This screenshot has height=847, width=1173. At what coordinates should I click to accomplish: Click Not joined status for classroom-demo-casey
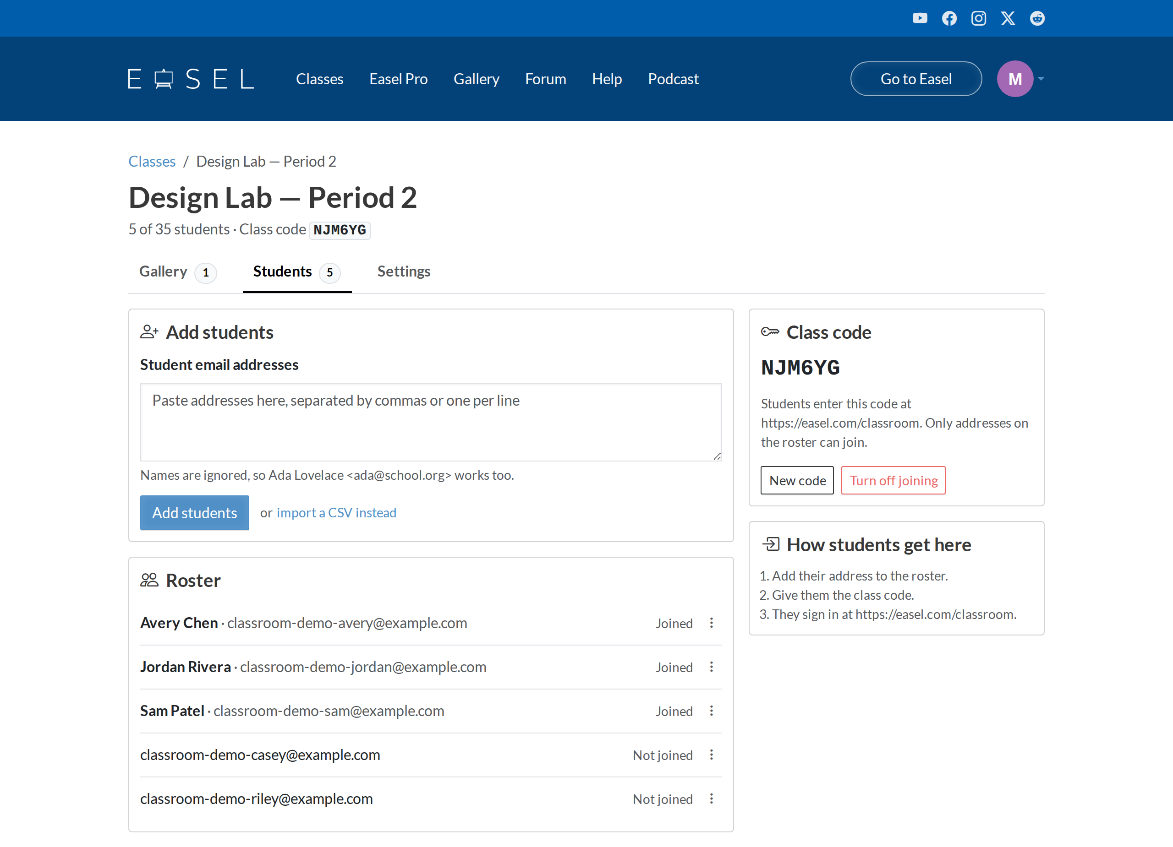663,755
